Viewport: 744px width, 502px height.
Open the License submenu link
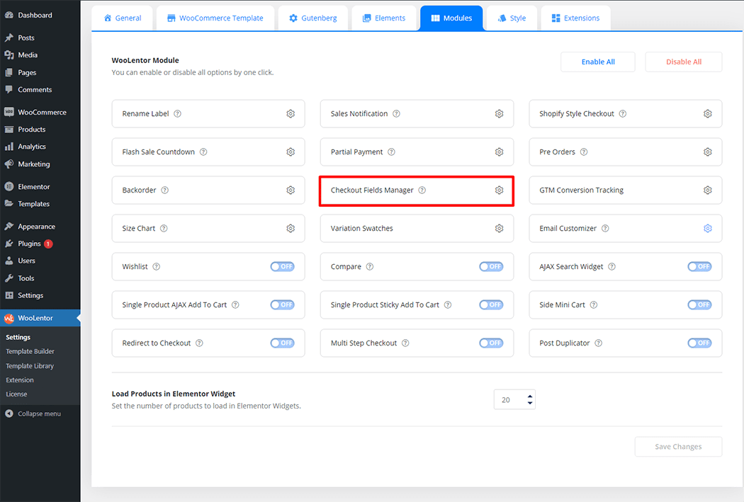point(16,394)
